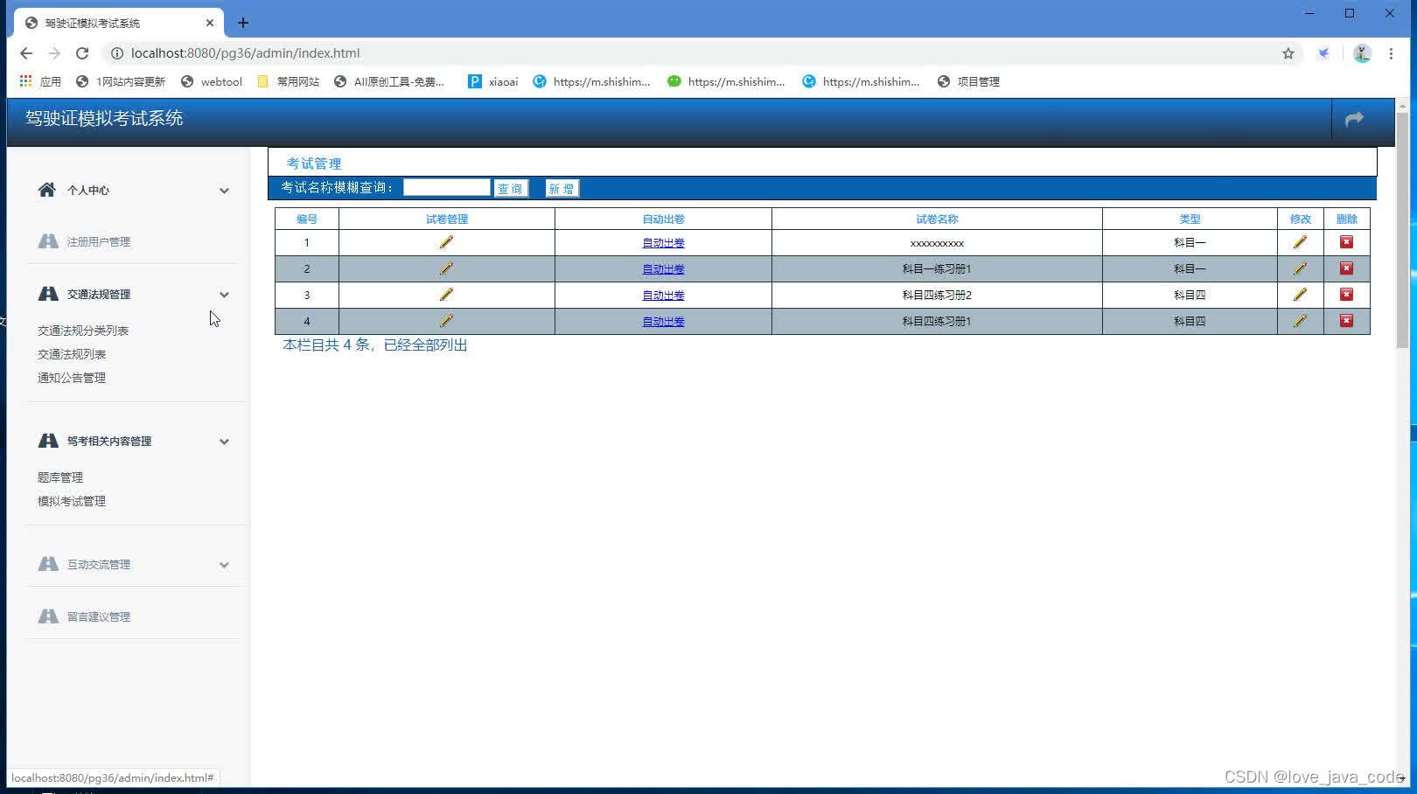The height and width of the screenshot is (794, 1417).
Task: Delete the 科目四练习册2 exam row
Action: pyautogui.click(x=1346, y=295)
